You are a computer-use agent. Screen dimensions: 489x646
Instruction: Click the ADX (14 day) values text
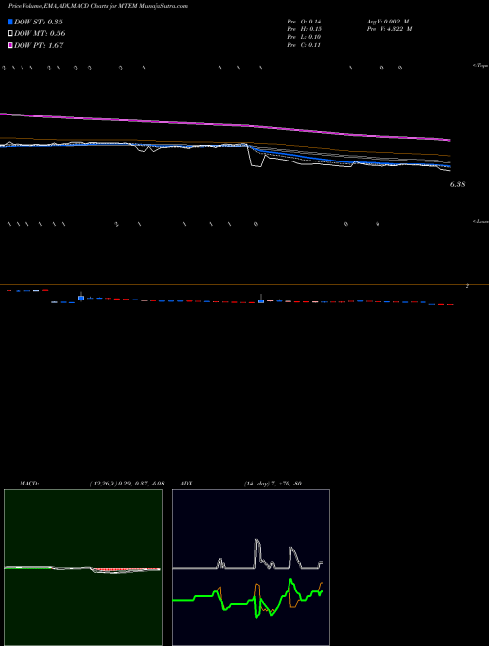point(273,484)
